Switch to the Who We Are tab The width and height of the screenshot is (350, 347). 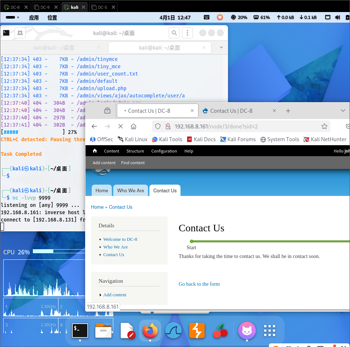(x=130, y=190)
